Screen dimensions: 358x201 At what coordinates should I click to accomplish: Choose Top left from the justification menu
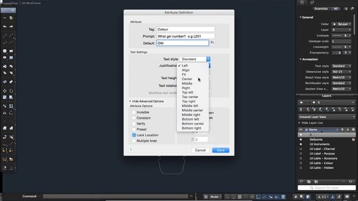187,93
